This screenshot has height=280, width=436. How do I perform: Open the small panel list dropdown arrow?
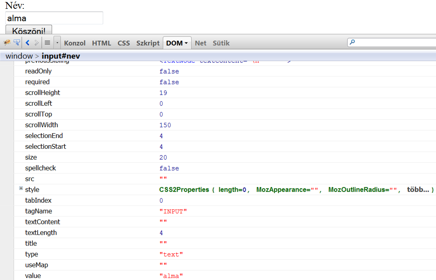(x=57, y=43)
